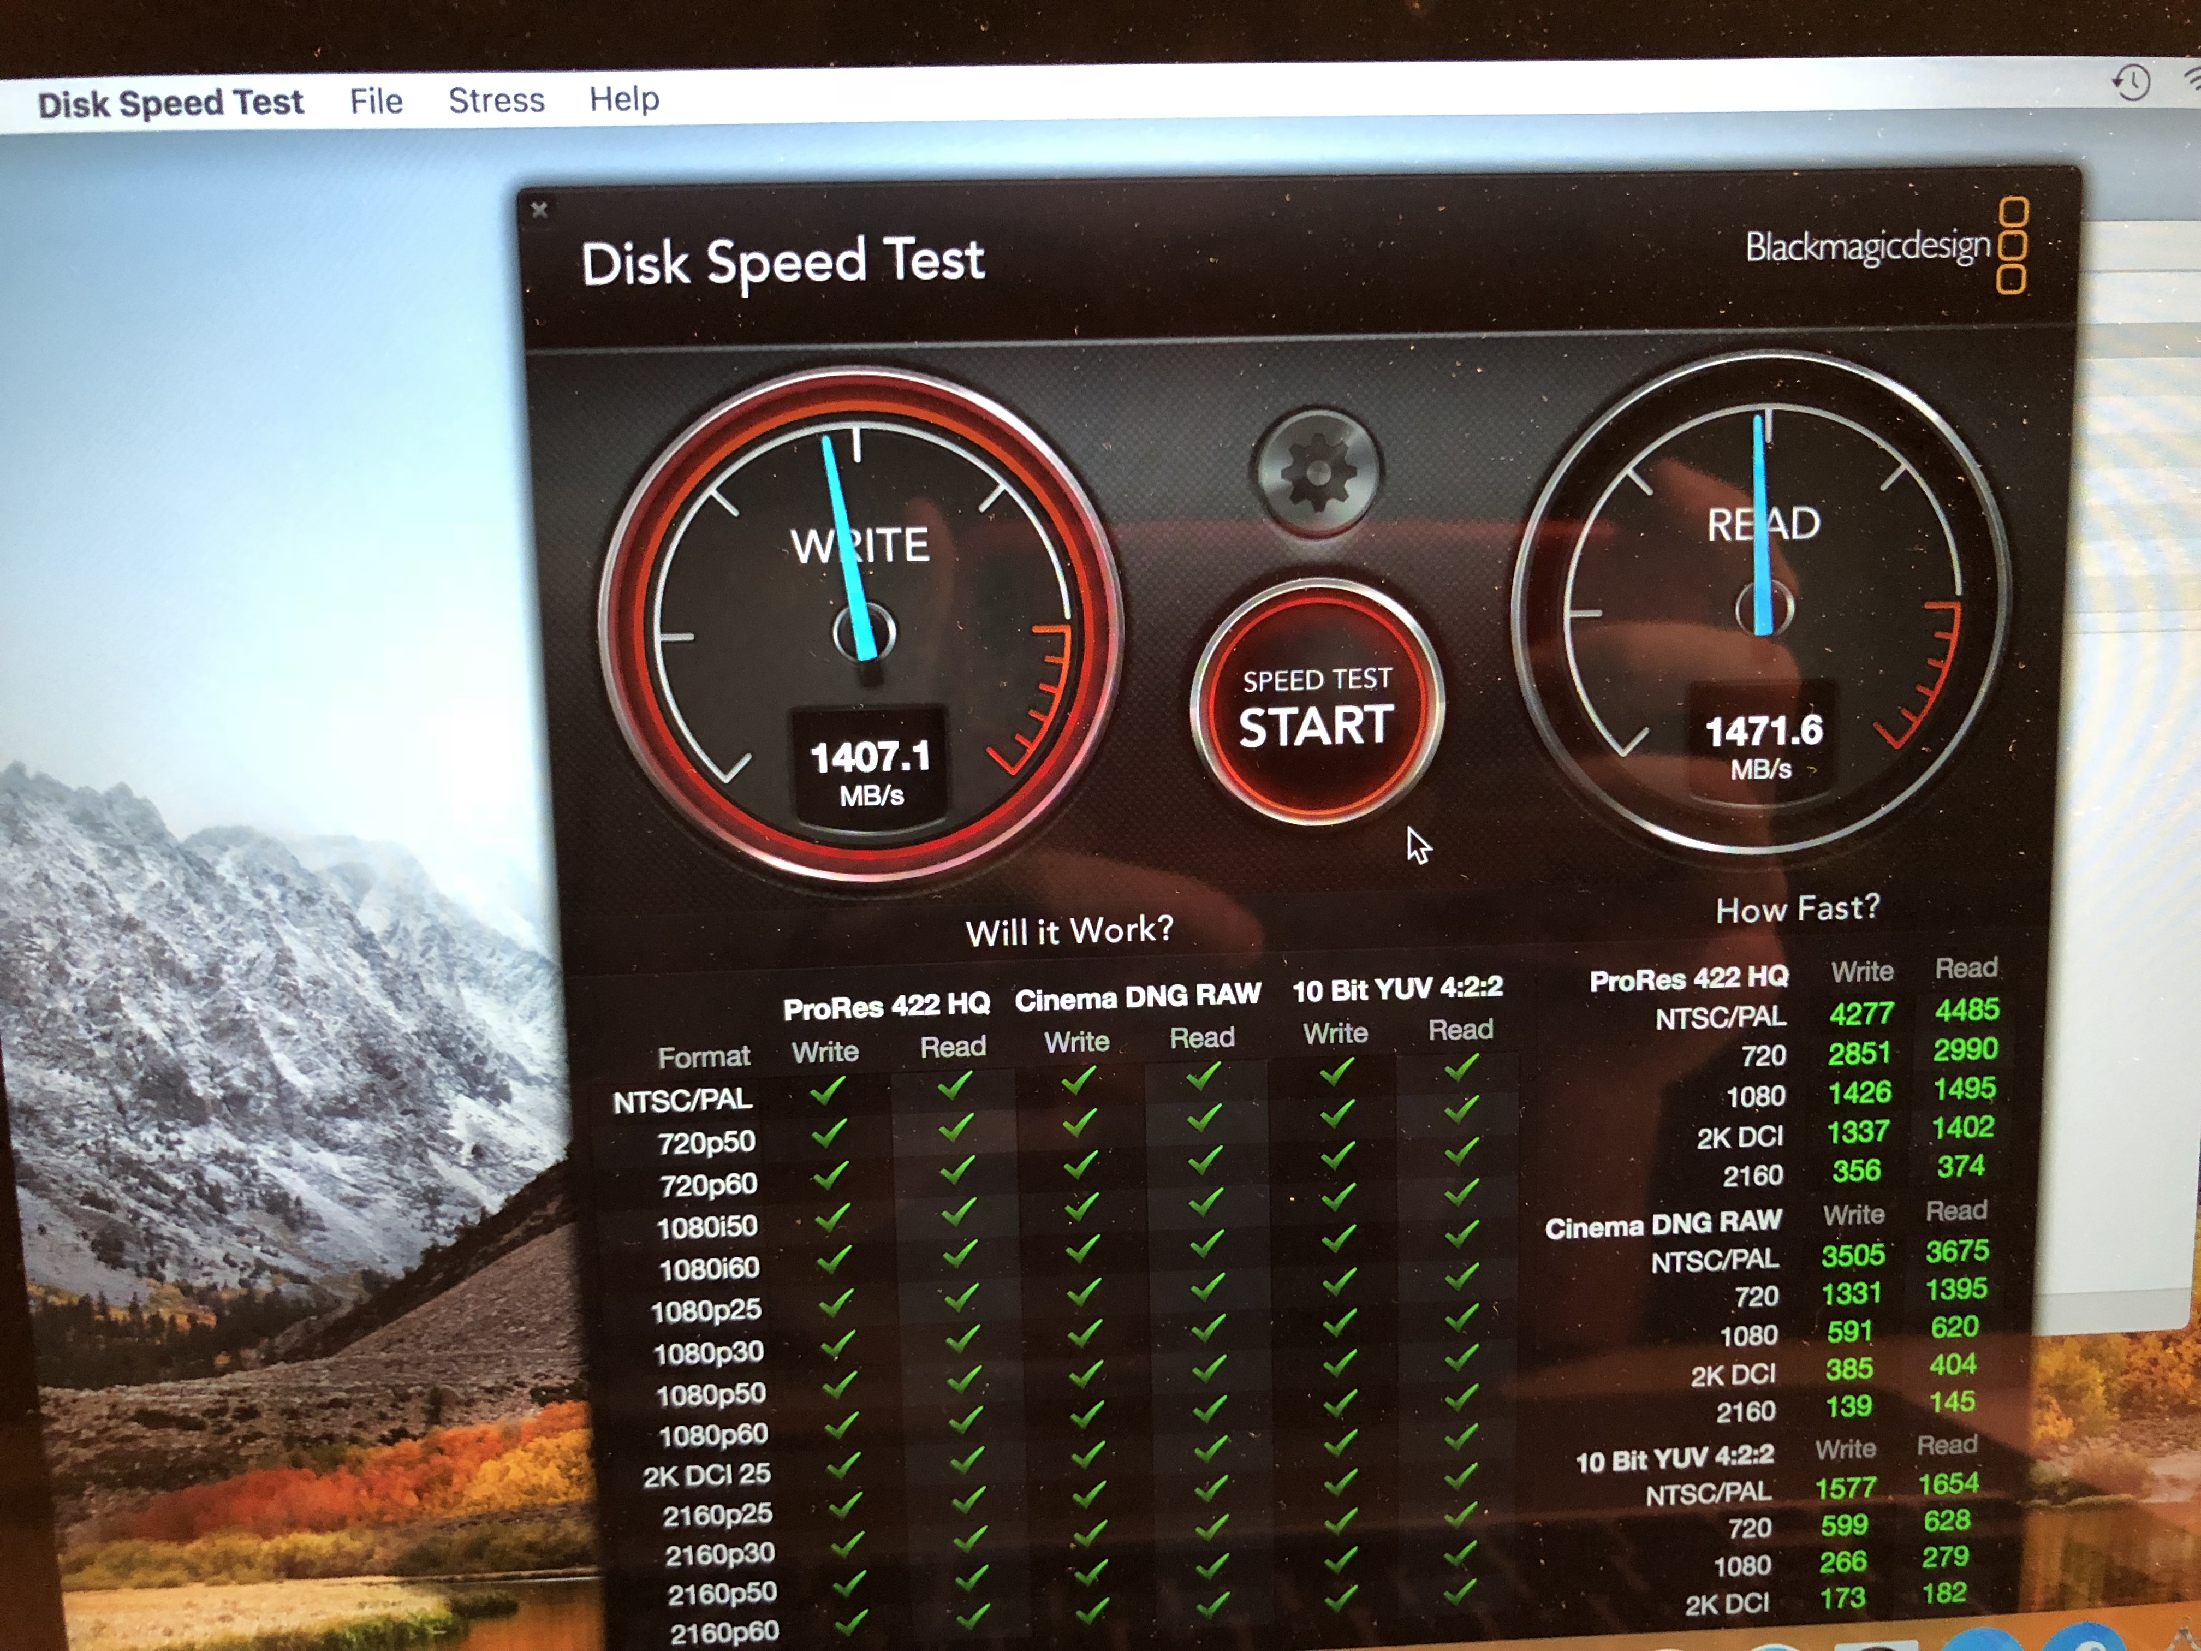Click the NTSC/PAL ProRes Write checkmark
The width and height of the screenshot is (2201, 1651).
click(x=828, y=1091)
